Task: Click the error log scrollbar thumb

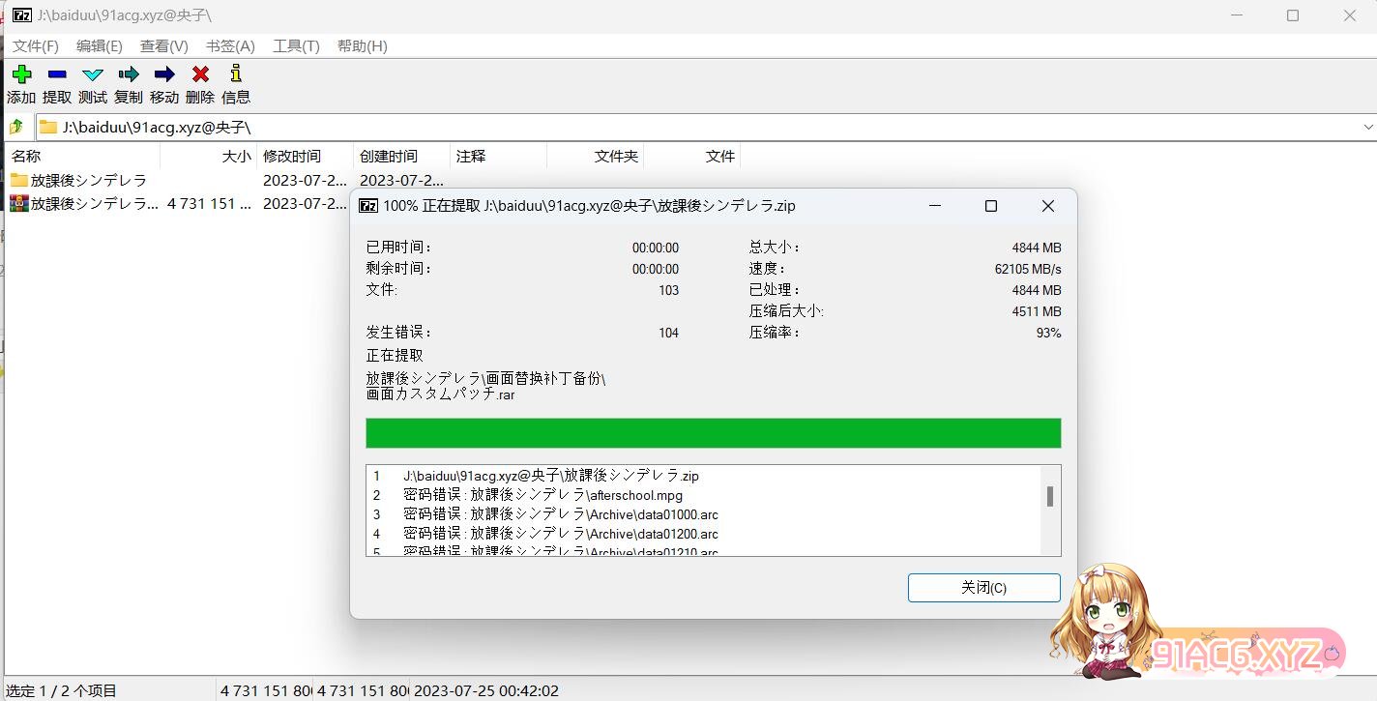Action: (1049, 496)
